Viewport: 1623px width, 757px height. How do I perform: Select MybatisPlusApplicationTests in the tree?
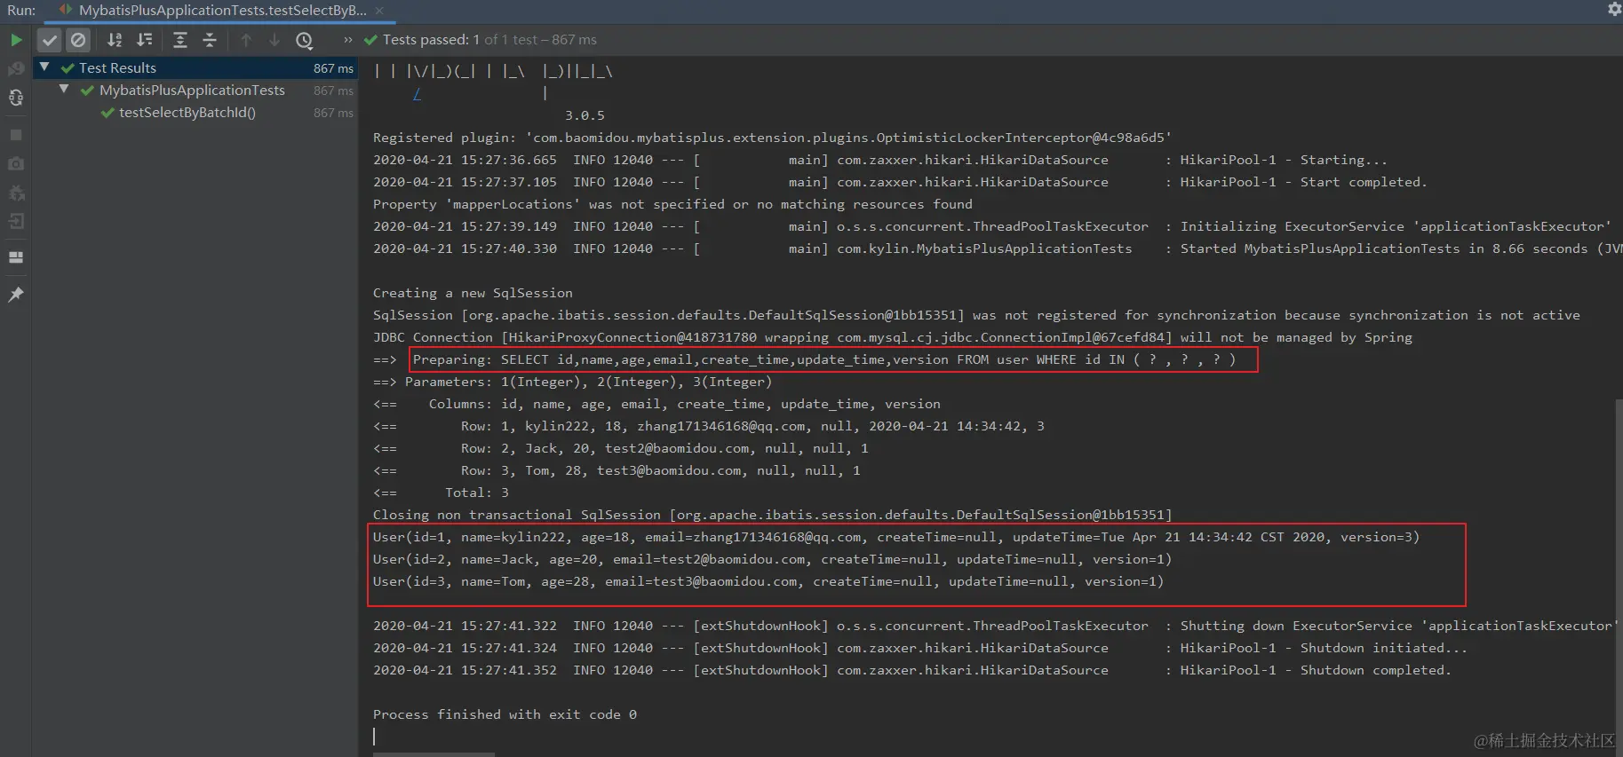[x=192, y=90]
